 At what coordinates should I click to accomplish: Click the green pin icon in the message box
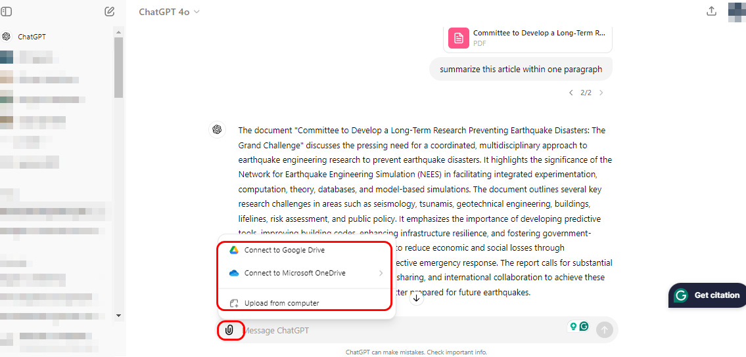pos(573,326)
